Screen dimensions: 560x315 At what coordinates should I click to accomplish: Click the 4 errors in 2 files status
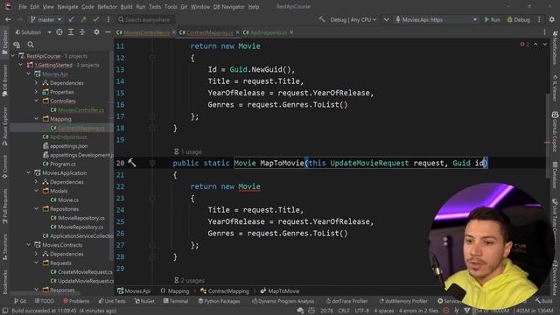tap(418, 311)
